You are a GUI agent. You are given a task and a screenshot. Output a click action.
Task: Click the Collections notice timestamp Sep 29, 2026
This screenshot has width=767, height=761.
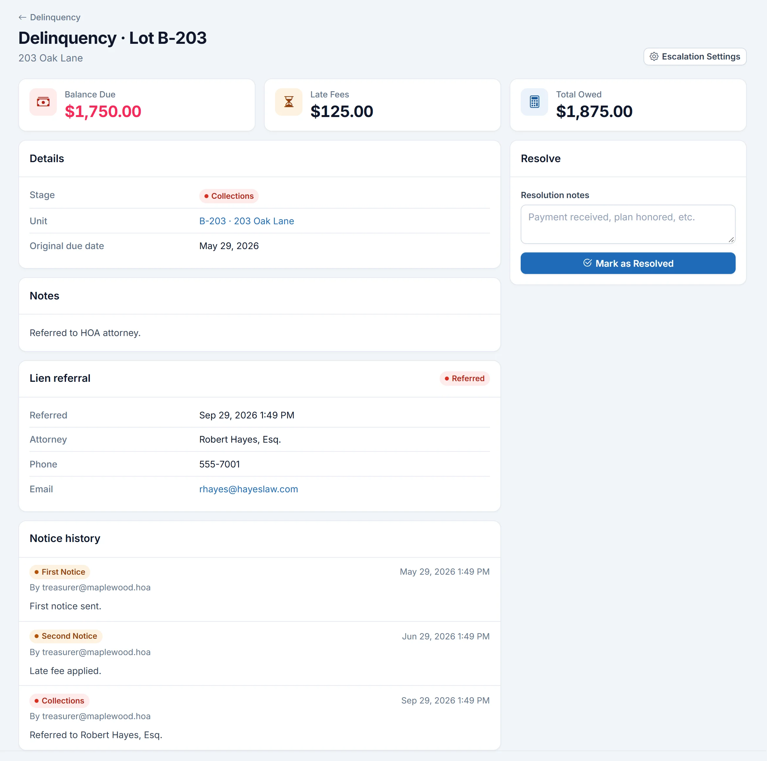pyautogui.click(x=445, y=700)
